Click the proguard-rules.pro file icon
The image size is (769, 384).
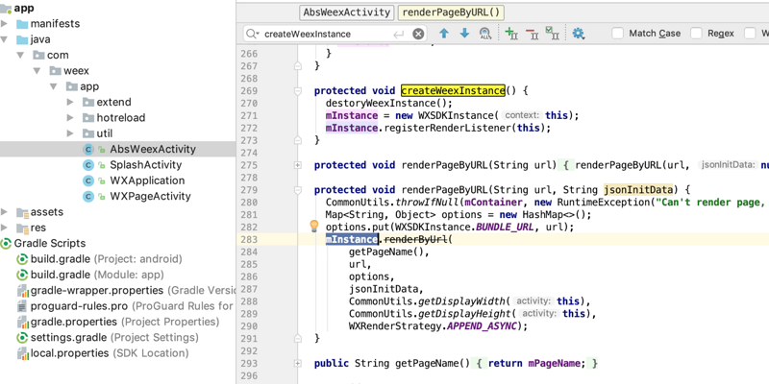[22, 306]
